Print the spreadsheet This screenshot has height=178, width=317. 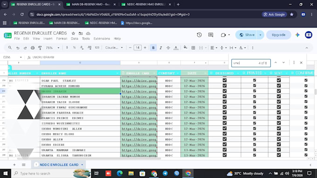pyautogui.click(x=33, y=48)
